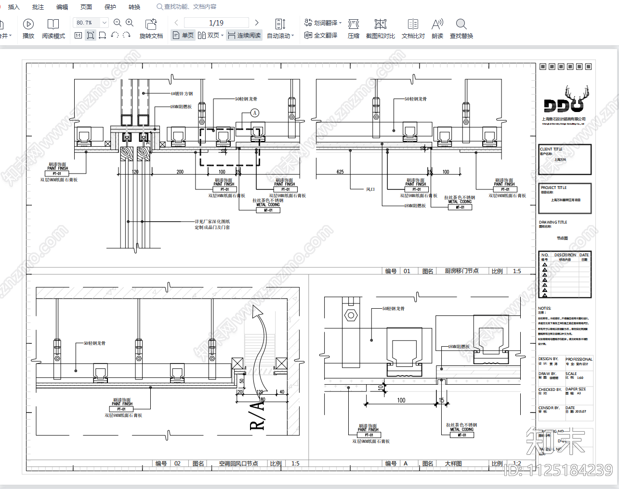Open 截图和对比 screenshot and compare
The width and height of the screenshot is (619, 489).
[381, 28]
